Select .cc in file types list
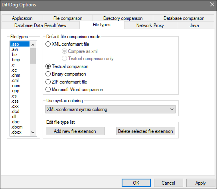The image size is (217, 189). 20,70
